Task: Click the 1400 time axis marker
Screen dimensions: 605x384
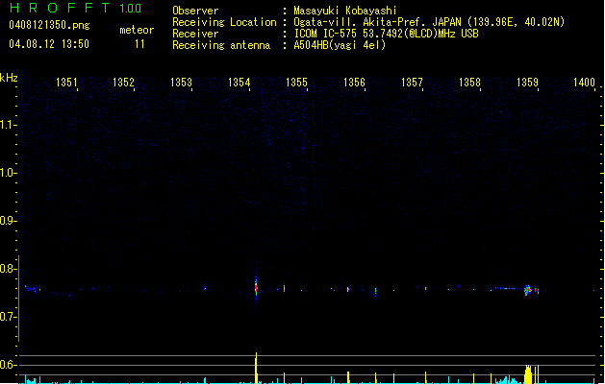Action: pos(584,83)
